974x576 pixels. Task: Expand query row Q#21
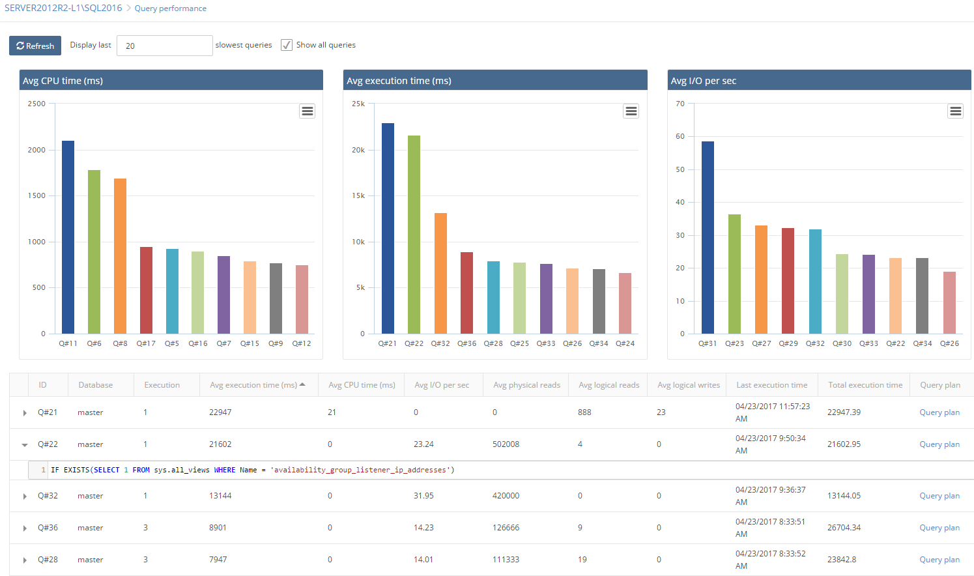[25, 412]
